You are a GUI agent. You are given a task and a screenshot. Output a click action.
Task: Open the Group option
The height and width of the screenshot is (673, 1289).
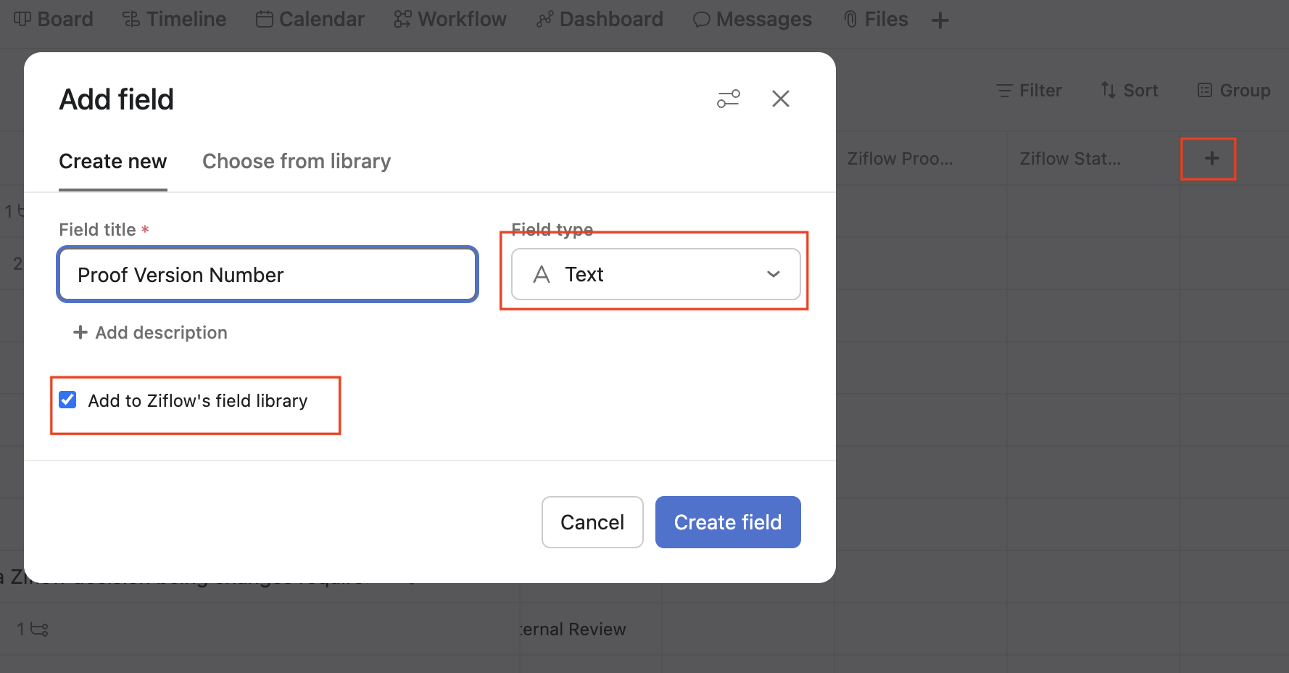coord(1234,91)
